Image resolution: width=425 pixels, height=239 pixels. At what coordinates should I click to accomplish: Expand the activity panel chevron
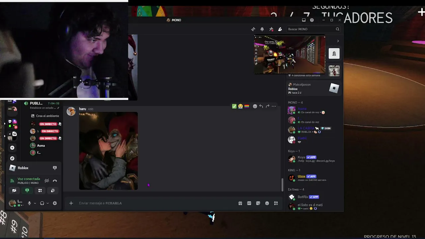pyautogui.click(x=338, y=41)
